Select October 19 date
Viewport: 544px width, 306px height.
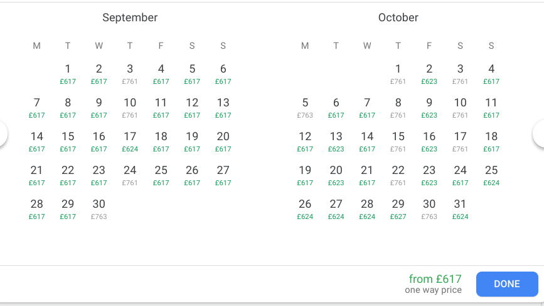305,175
